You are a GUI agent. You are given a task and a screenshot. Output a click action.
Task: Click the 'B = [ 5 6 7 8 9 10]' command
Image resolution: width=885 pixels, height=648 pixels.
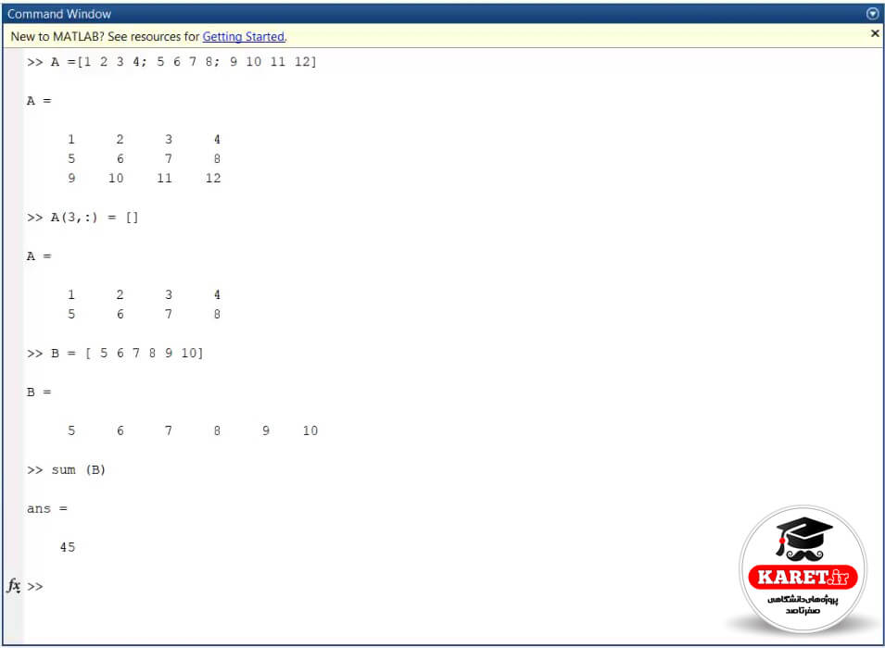tap(115, 354)
